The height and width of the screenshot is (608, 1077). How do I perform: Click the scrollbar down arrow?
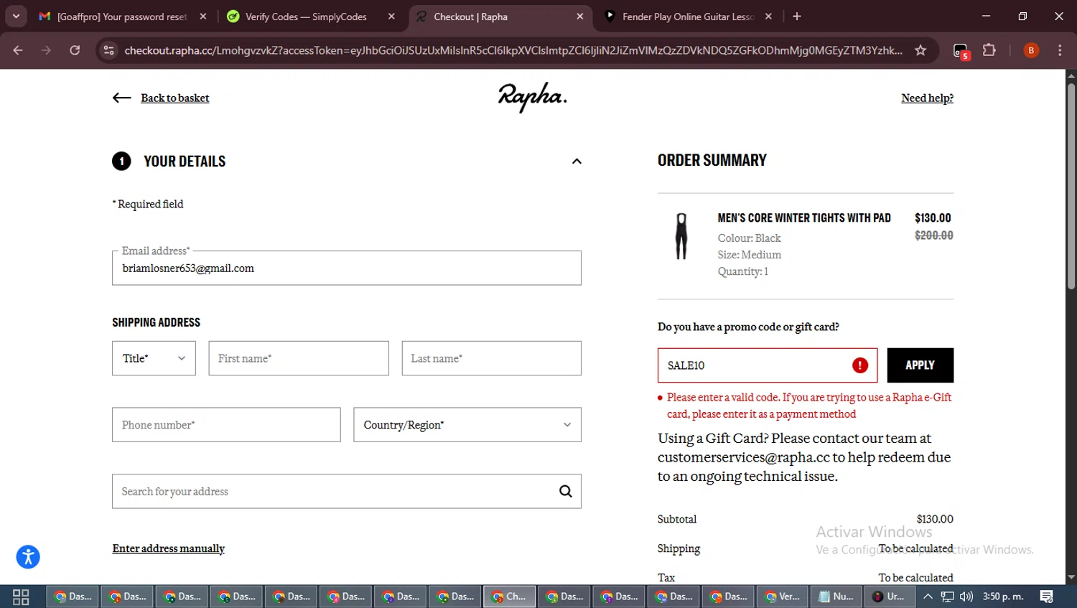[1071, 577]
